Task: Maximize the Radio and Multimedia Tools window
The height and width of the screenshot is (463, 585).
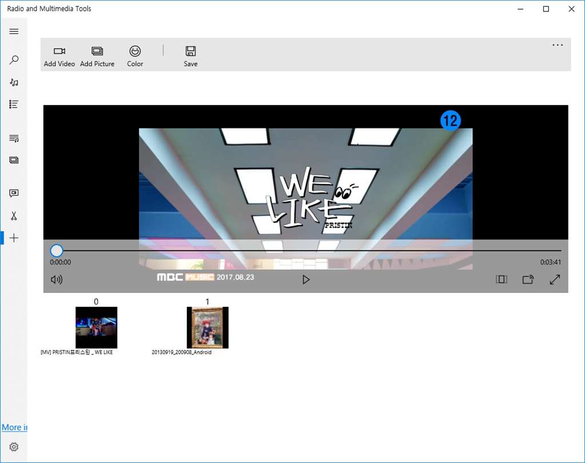Action: [546, 9]
